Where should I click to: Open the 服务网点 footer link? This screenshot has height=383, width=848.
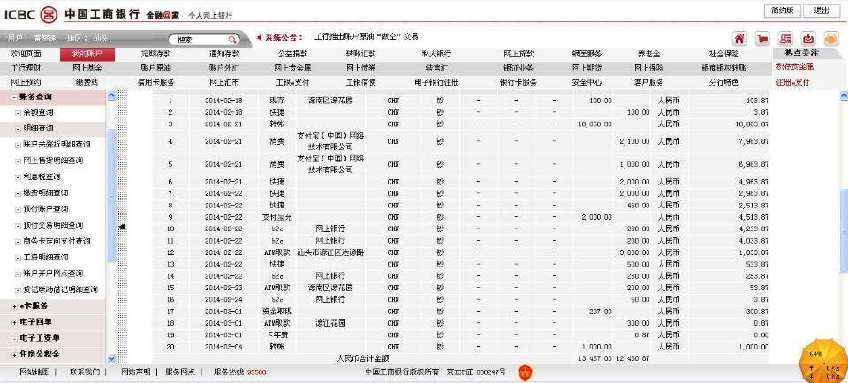[180, 372]
